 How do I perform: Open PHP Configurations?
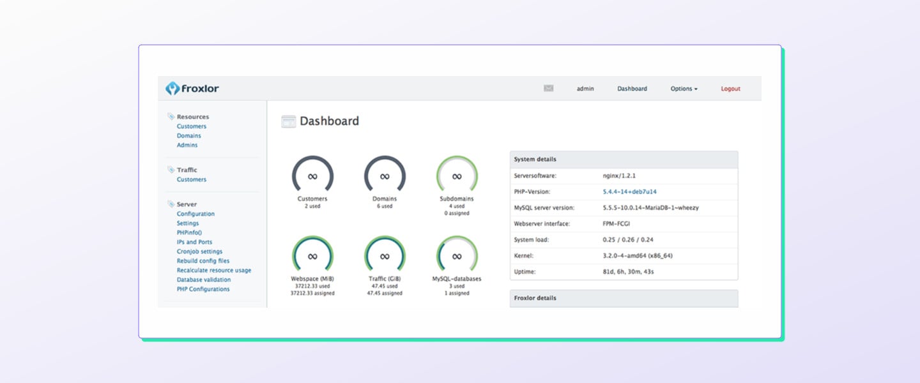coord(203,289)
